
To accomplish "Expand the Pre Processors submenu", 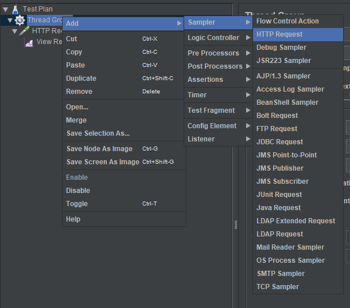I will pos(218,53).
